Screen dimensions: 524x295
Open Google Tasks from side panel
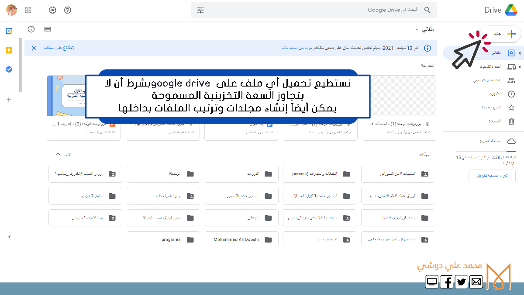[9, 69]
